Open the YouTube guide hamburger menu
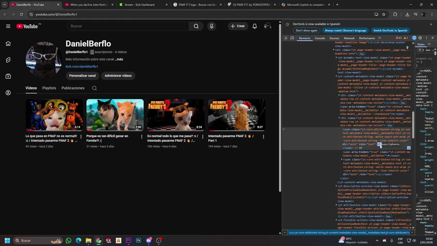This screenshot has width=437, height=246. point(8,26)
